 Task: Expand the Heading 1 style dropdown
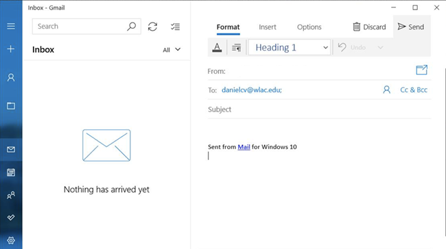[290, 47]
